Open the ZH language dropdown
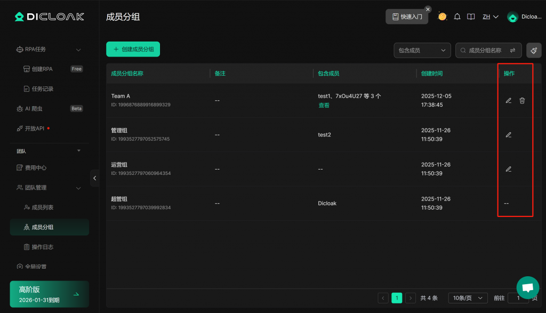Screen dimensions: 546x313 click(490, 17)
